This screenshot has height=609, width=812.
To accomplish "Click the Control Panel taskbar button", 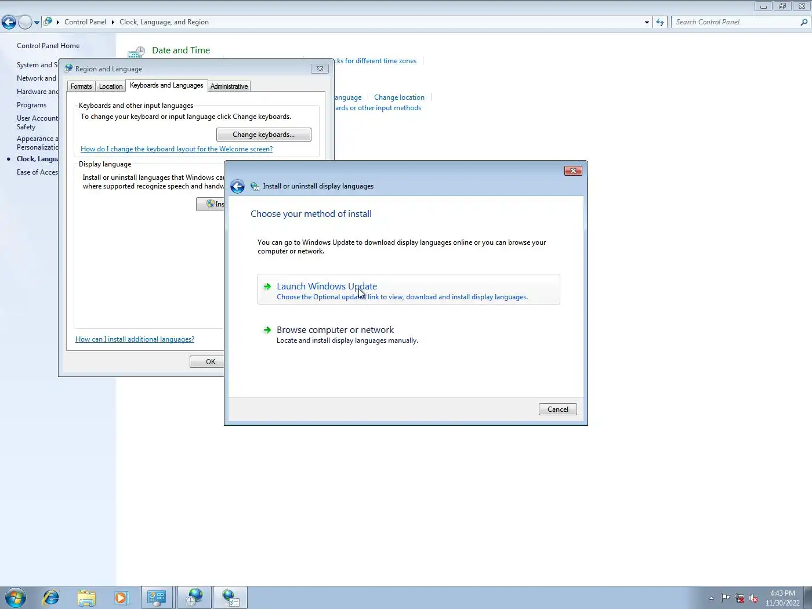I will 157,597.
